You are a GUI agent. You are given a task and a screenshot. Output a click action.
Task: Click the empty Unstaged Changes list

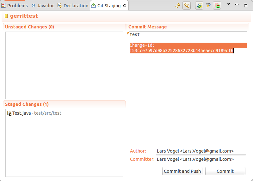click(x=65, y=65)
